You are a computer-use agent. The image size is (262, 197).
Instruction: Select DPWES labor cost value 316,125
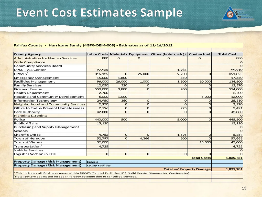(x=101, y=74)
